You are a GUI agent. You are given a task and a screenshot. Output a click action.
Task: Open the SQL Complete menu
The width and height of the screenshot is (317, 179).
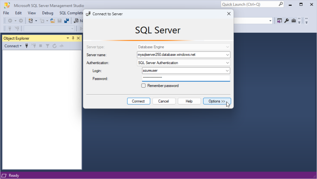[71, 13]
